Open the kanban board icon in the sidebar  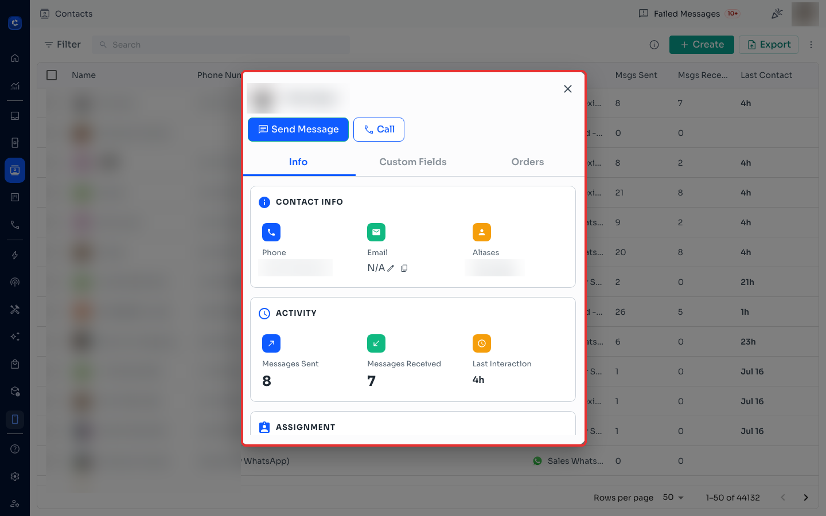pos(15,197)
